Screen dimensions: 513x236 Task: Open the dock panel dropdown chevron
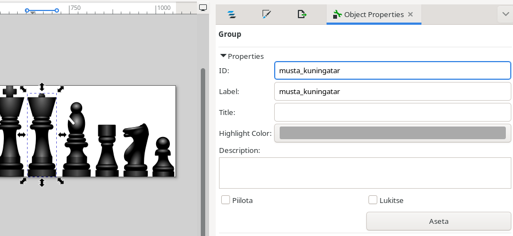tap(505, 14)
